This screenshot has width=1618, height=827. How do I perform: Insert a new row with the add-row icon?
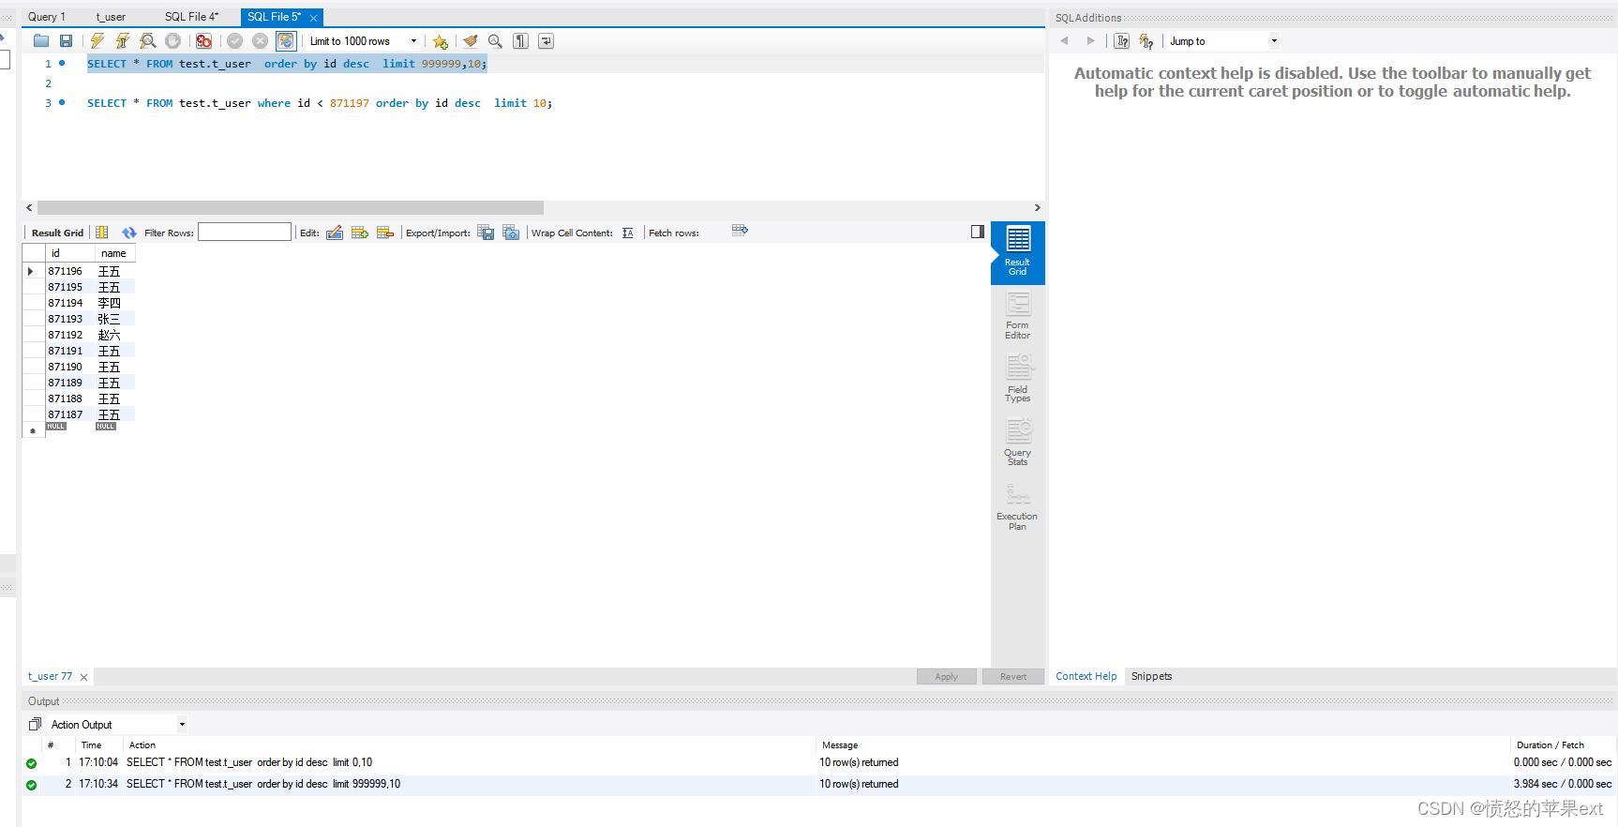coord(360,233)
